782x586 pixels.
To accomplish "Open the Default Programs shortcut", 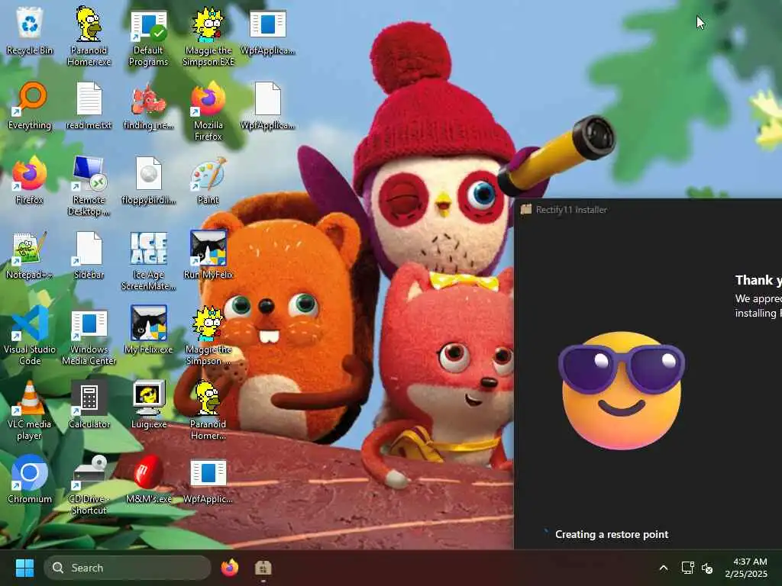I will (x=148, y=37).
